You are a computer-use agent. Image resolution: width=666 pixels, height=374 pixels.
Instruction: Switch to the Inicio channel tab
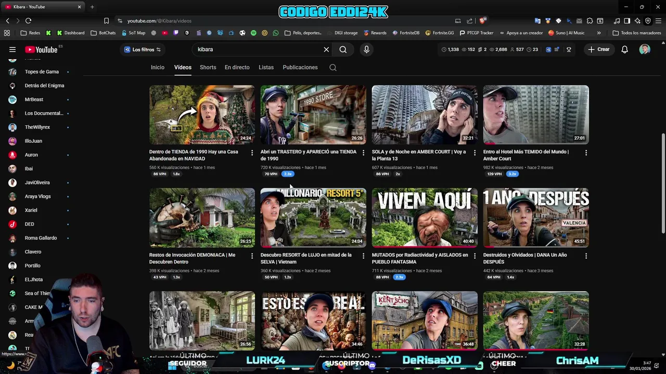[x=157, y=68]
